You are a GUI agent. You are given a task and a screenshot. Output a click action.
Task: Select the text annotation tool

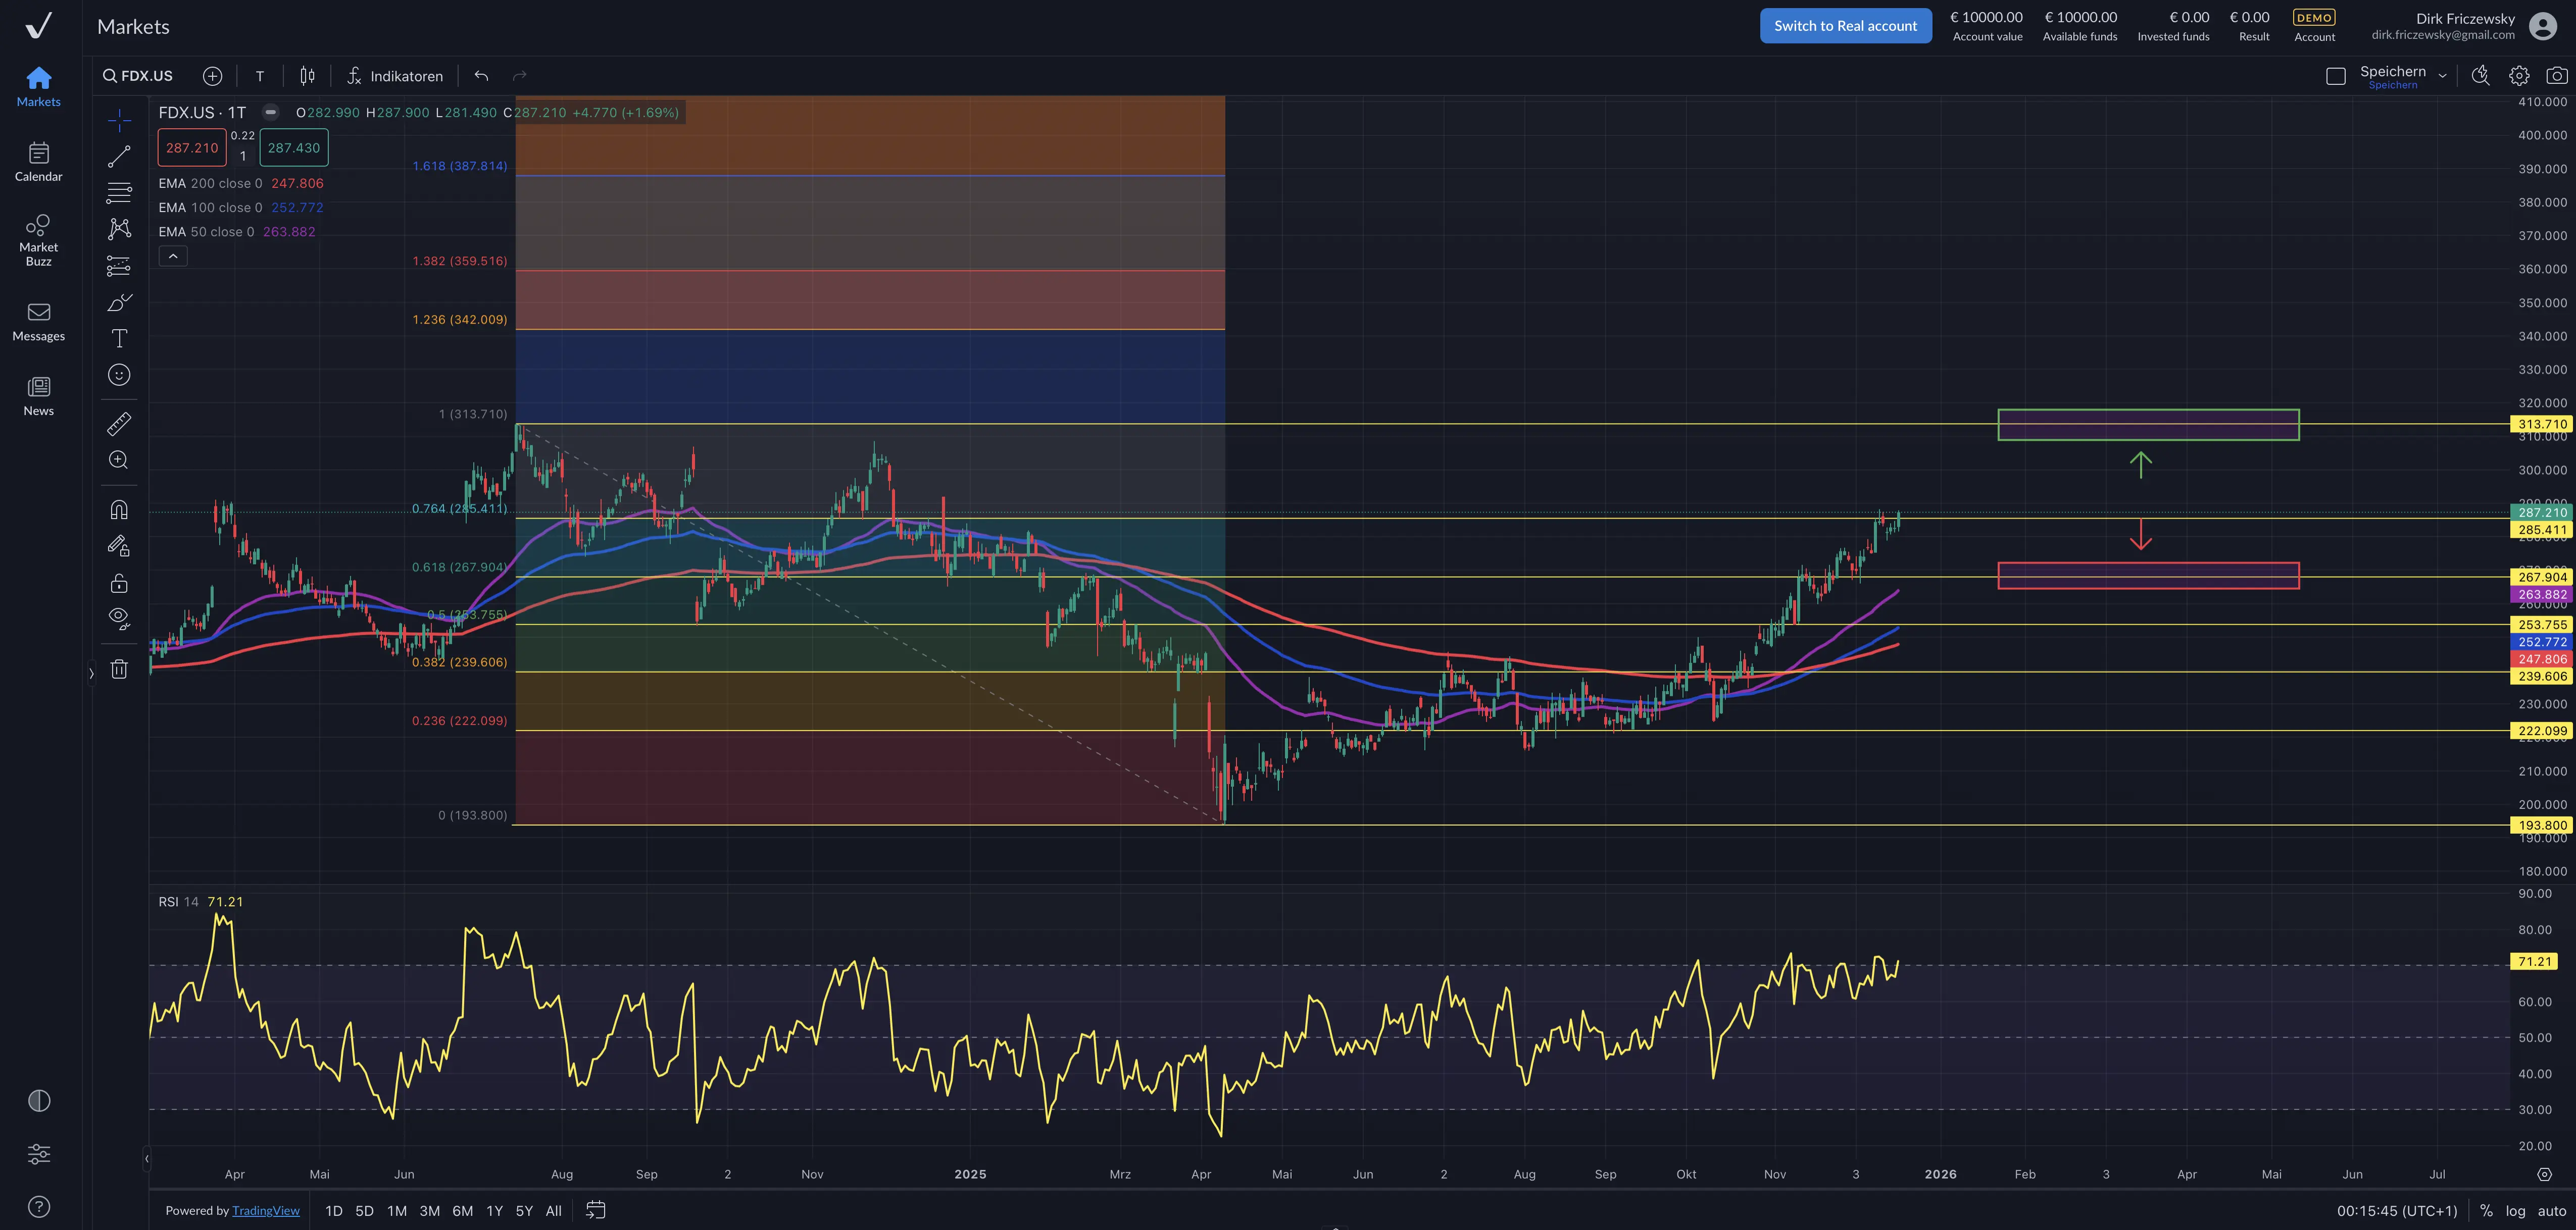[x=119, y=339]
